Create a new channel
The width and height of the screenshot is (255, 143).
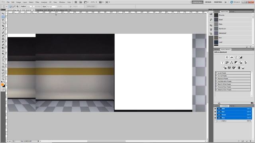(247, 141)
